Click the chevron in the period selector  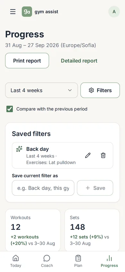click(x=70, y=90)
